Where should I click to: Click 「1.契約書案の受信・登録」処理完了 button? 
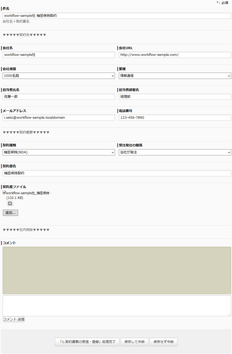click(x=87, y=342)
